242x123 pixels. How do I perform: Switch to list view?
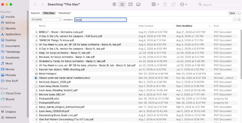[x=122, y=5]
